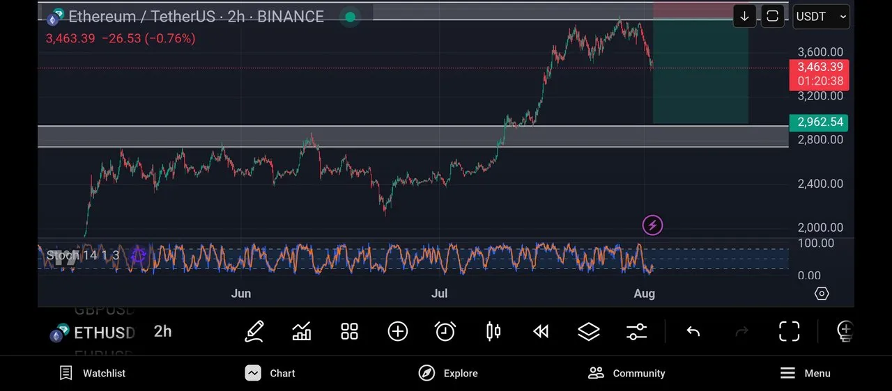Select the red stop-loss zone of position

pos(700,10)
